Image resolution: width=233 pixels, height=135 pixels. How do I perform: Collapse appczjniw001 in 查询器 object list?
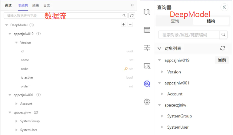(x=159, y=83)
